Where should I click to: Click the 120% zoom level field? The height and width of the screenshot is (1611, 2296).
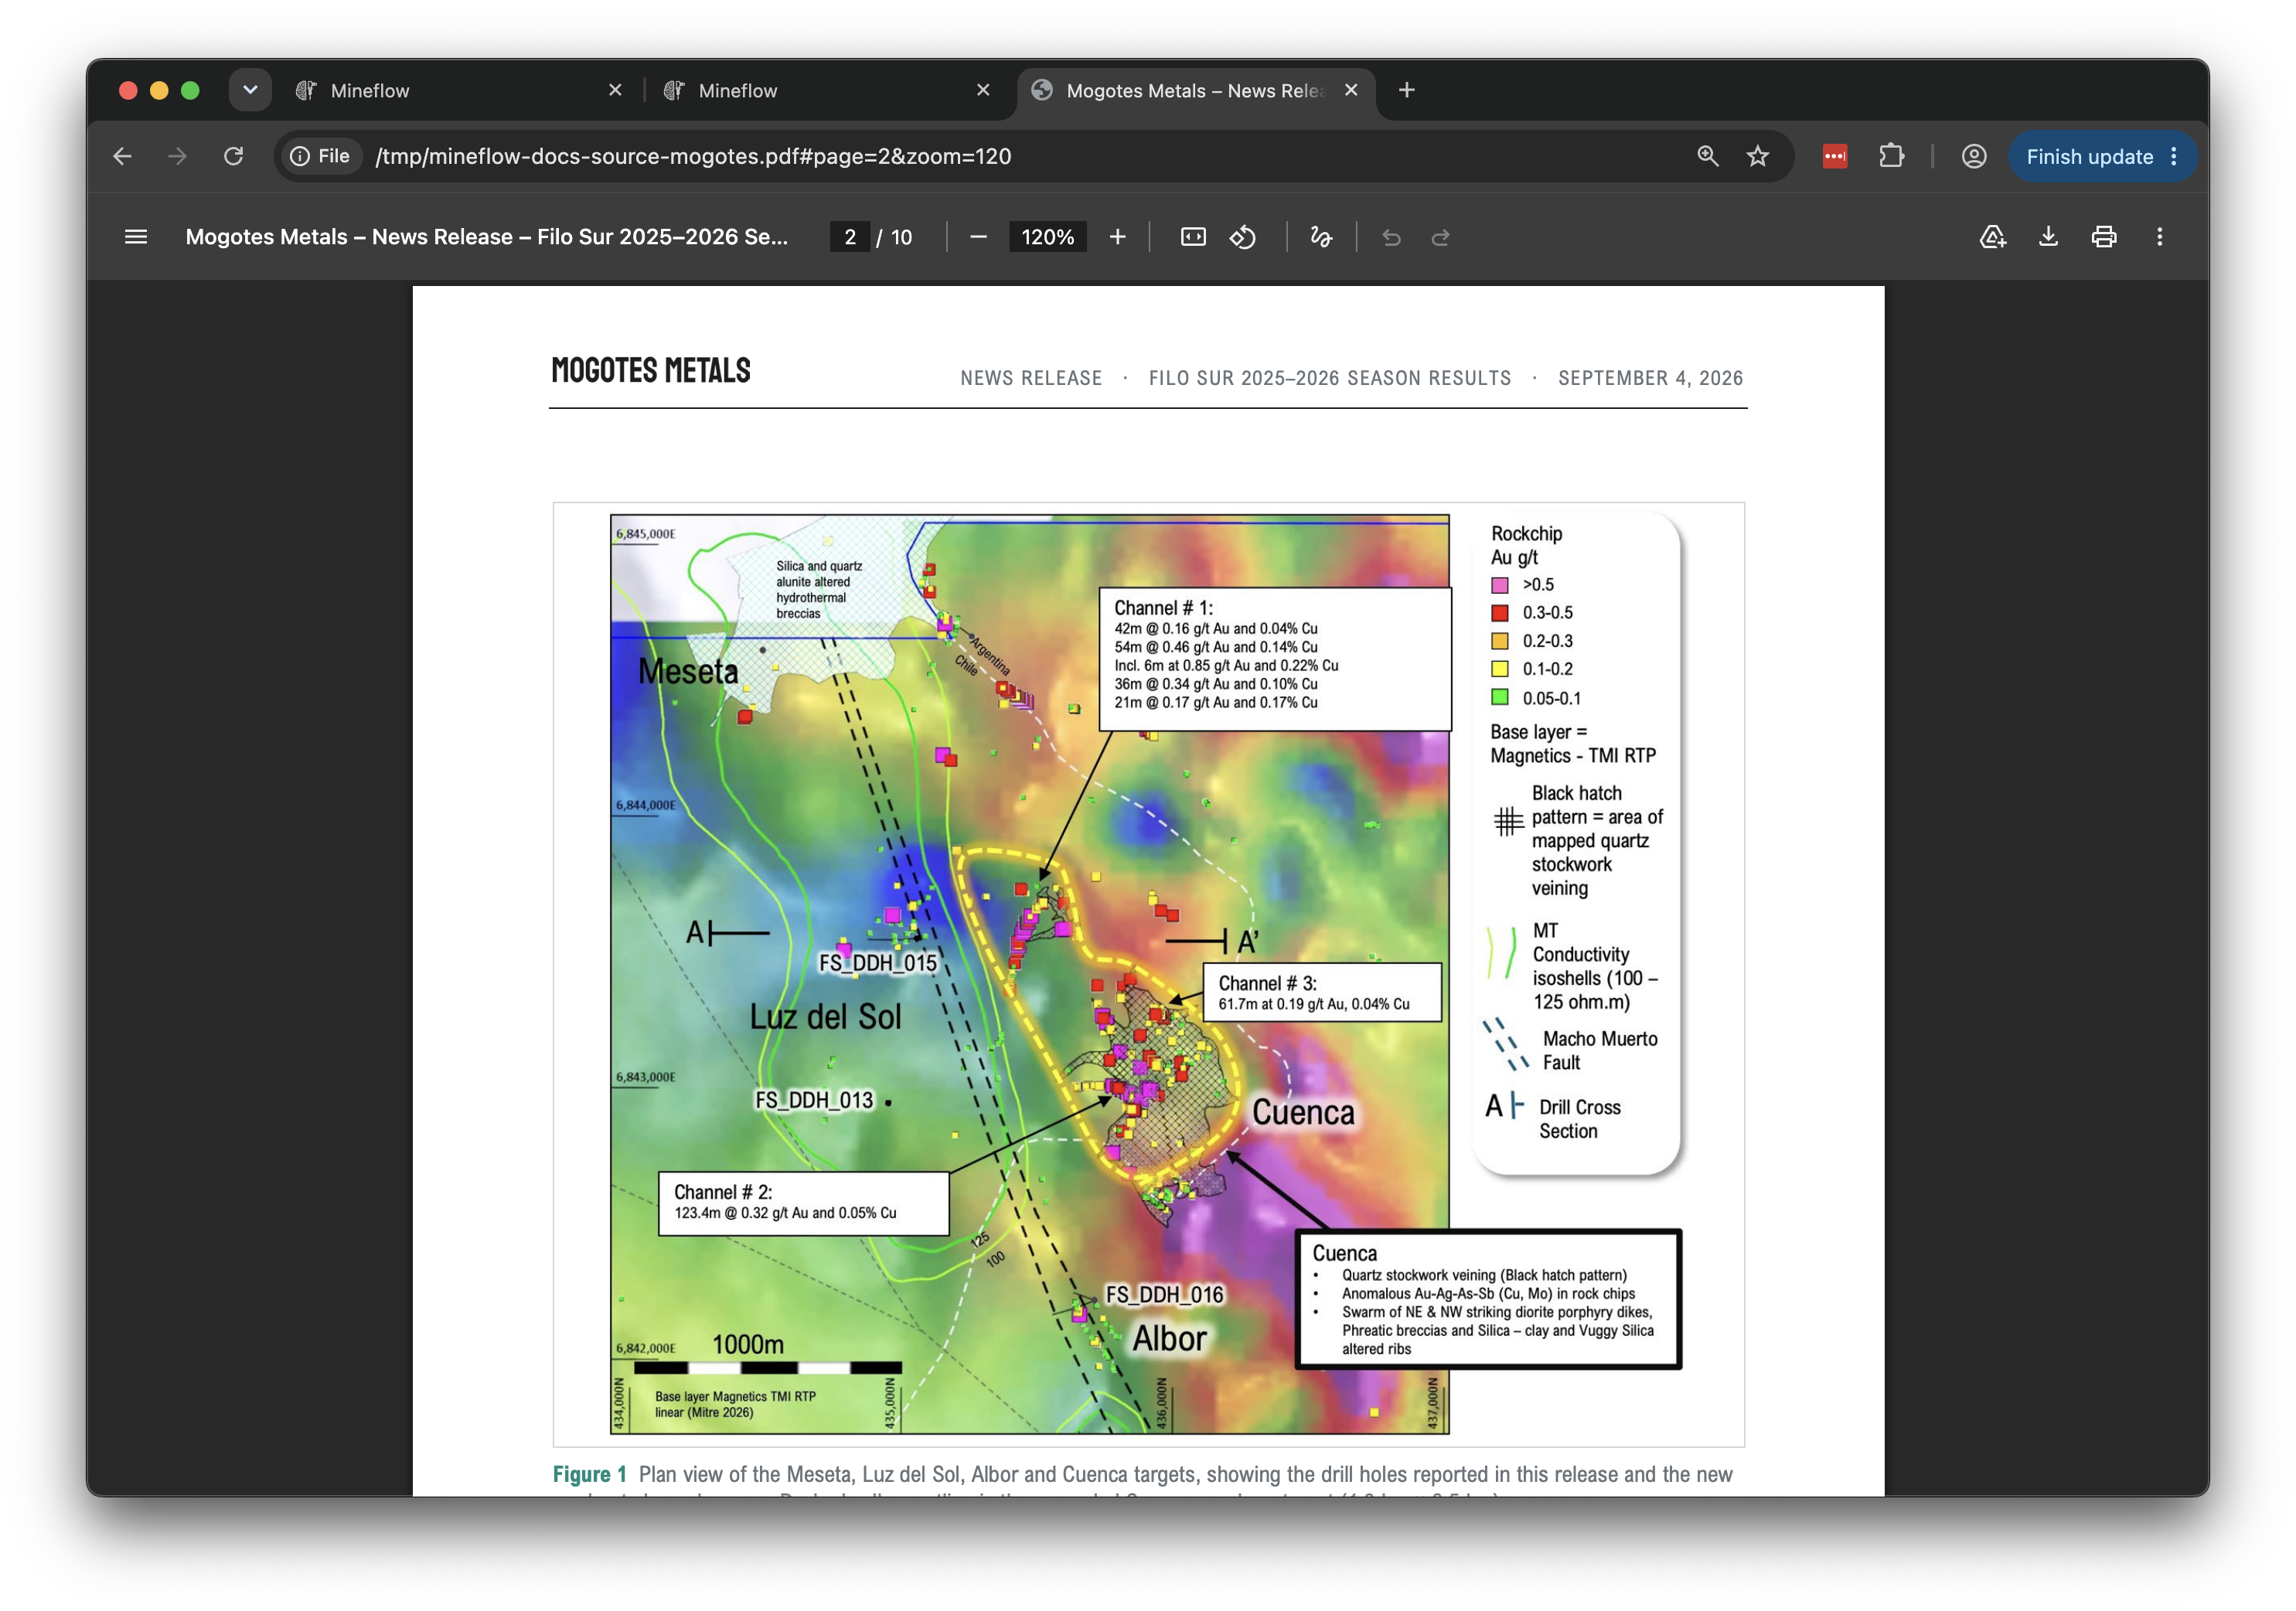(1047, 237)
